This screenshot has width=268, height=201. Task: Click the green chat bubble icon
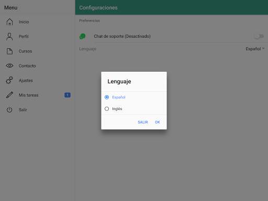point(82,36)
